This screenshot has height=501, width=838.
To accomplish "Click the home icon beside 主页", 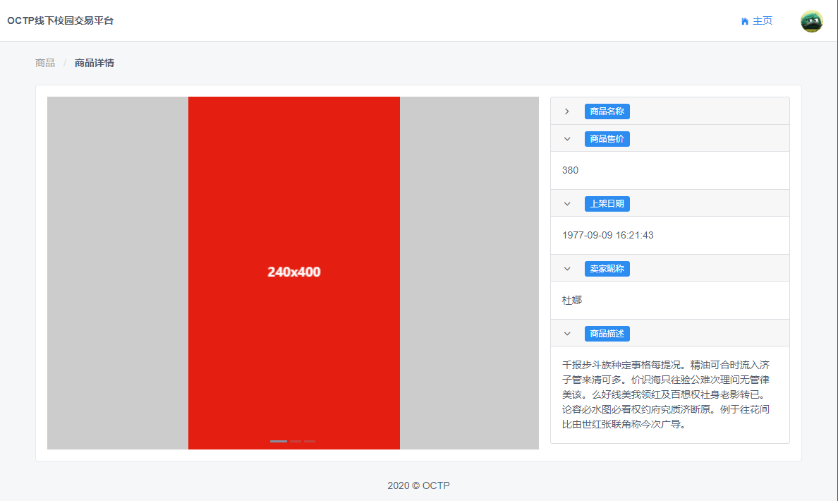I will click(x=744, y=21).
